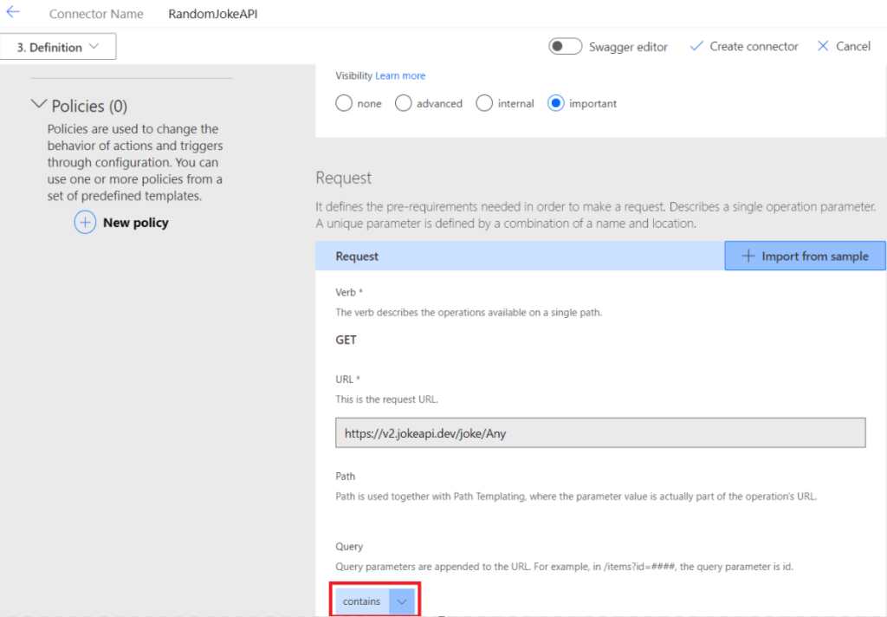Screen dimensions: 887x617
Task: Click the Cancel button
Action: (852, 47)
